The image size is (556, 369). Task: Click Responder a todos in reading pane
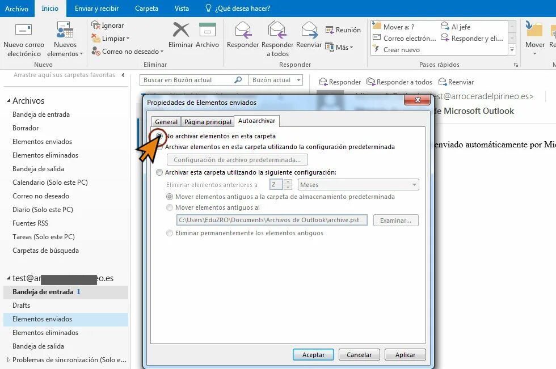[x=399, y=82]
